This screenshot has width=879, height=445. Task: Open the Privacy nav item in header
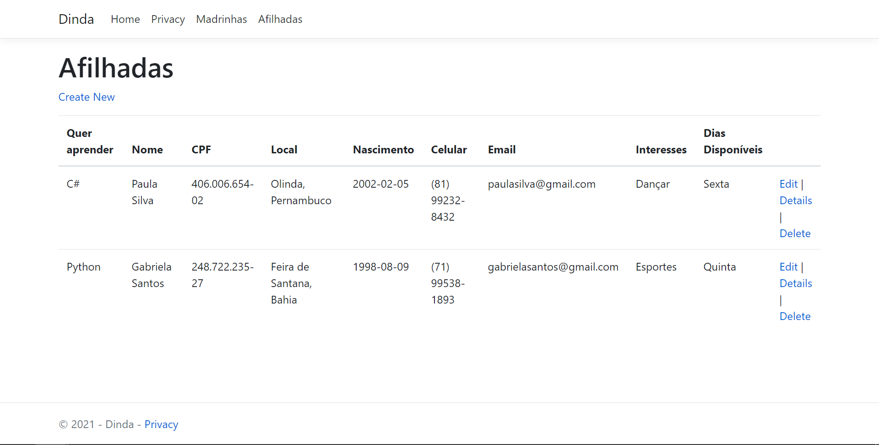[x=168, y=19]
